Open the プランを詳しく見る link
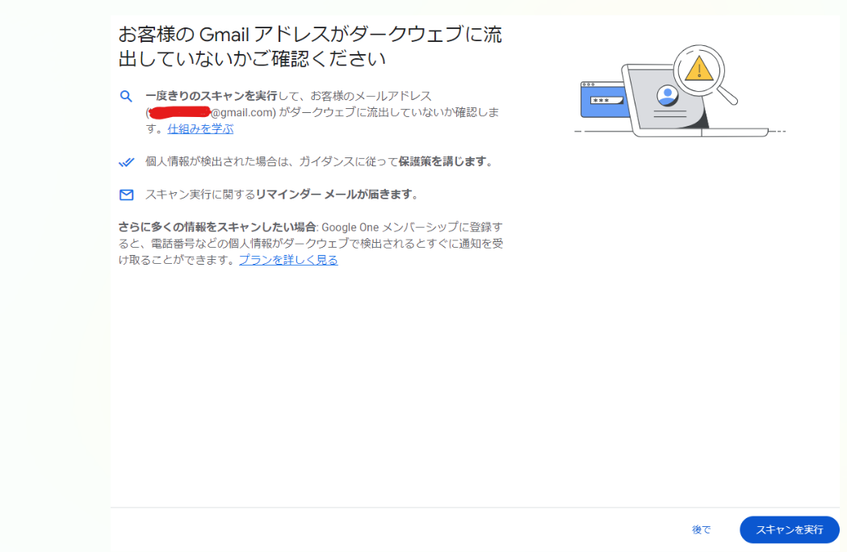 [x=288, y=260]
